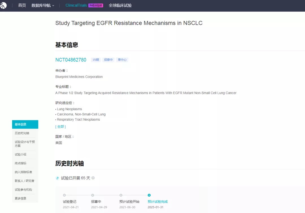Click the 招募中 status tag
The width and height of the screenshot is (305, 213).
(108, 60)
